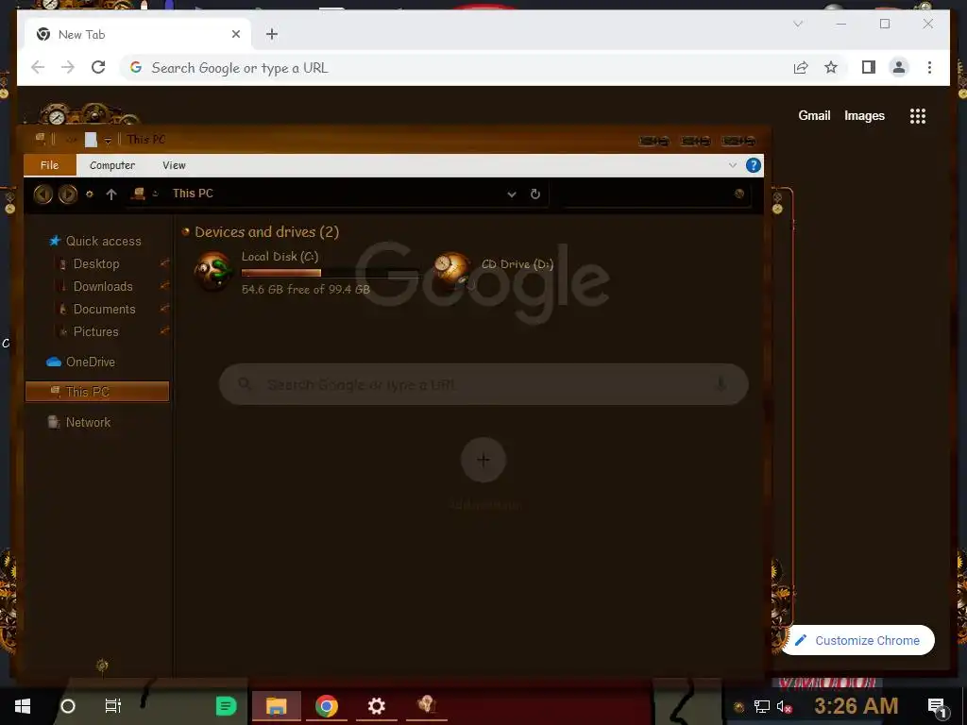Open Quick Access toolbar customize dropdown
Viewport: 967px width, 725px height.
(x=108, y=141)
